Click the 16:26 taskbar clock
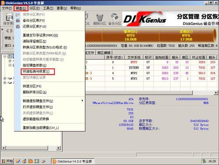 point(212,161)
